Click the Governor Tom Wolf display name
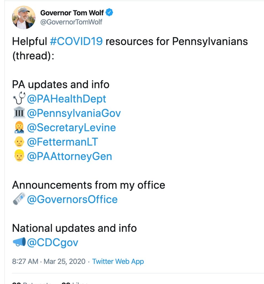The width and height of the screenshot is (264, 284). (x=72, y=13)
